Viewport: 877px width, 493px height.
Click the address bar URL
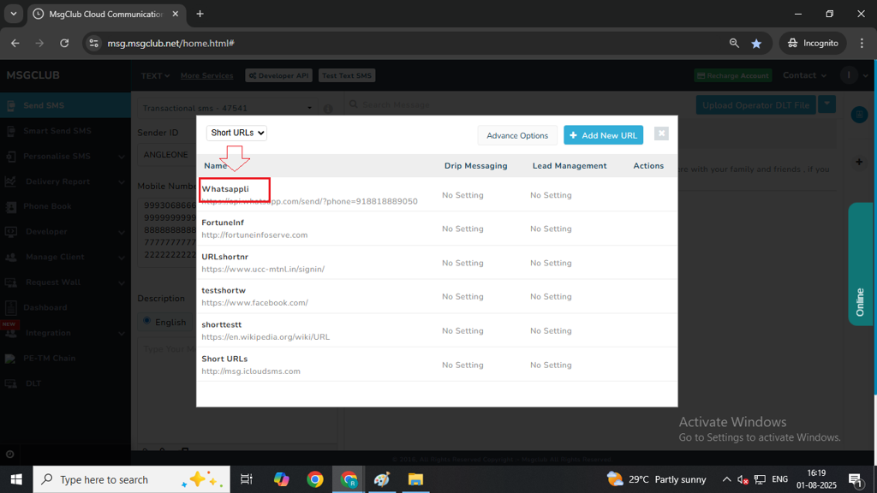[170, 43]
